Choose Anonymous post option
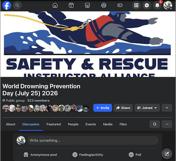This screenshot has height=161, width=176. pos(40,155)
